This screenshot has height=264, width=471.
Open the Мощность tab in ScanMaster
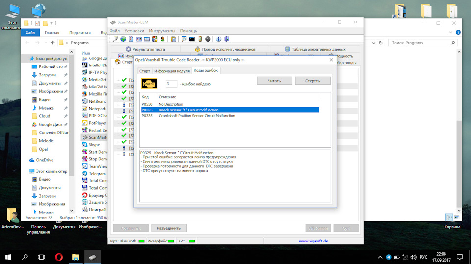pyautogui.click(x=340, y=56)
